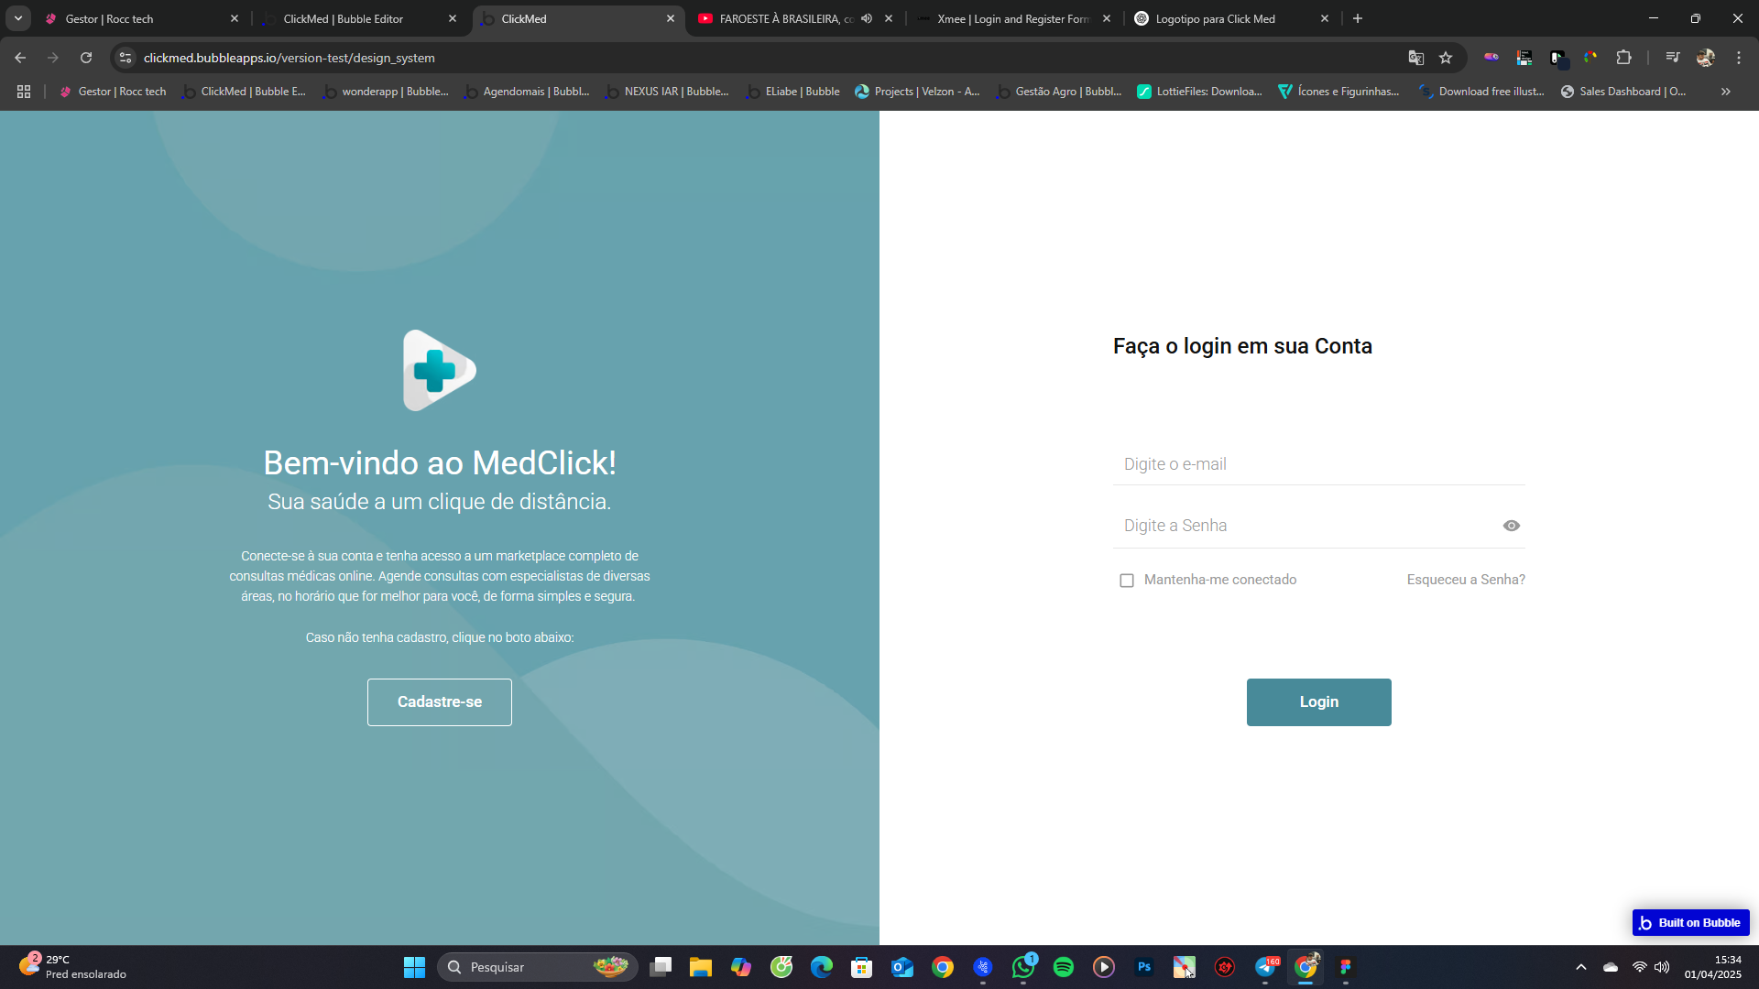Click the Esqueceu a Senha link
Screen dimensions: 1759x989
click(1465, 580)
